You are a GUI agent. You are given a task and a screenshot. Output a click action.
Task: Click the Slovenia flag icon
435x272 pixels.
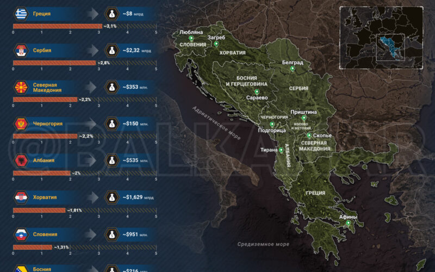click(21, 234)
